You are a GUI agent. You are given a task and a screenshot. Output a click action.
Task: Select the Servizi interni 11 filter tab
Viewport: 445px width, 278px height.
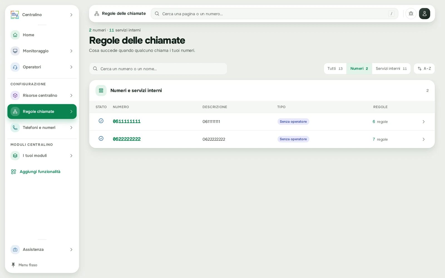click(x=391, y=69)
